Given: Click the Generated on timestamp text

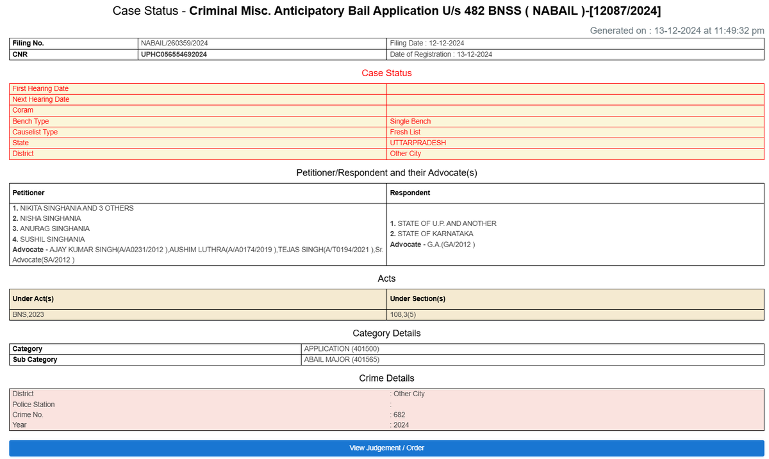Looking at the screenshot, I should click(x=677, y=30).
